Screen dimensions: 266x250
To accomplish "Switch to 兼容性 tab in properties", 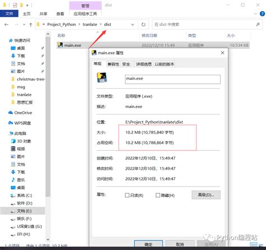I will pos(113,64).
